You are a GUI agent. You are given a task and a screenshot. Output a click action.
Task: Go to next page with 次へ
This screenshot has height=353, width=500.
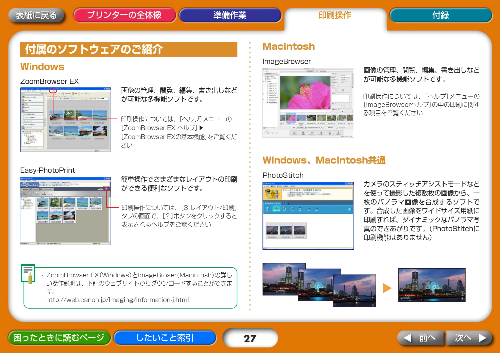(x=469, y=338)
